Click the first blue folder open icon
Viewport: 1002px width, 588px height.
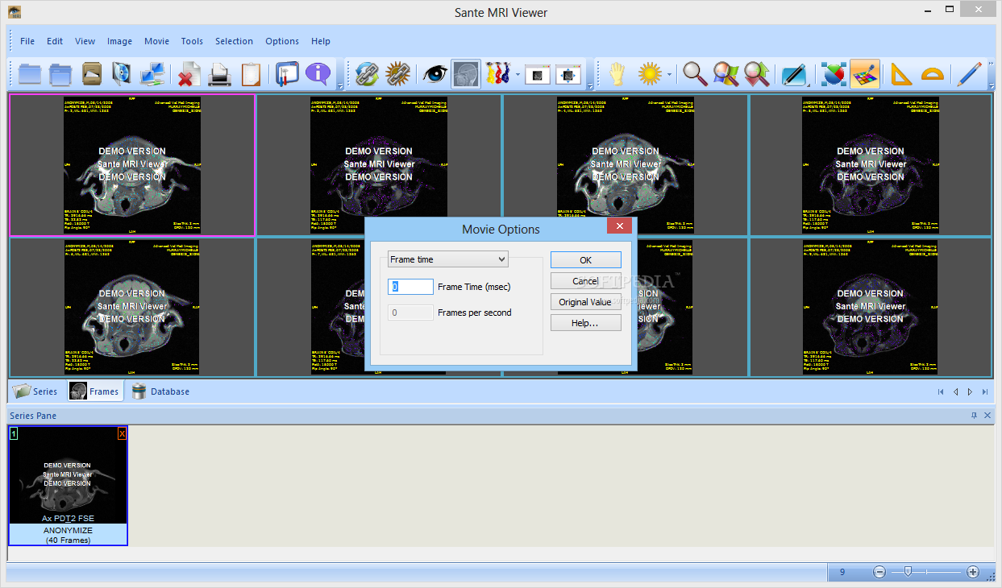tap(30, 74)
